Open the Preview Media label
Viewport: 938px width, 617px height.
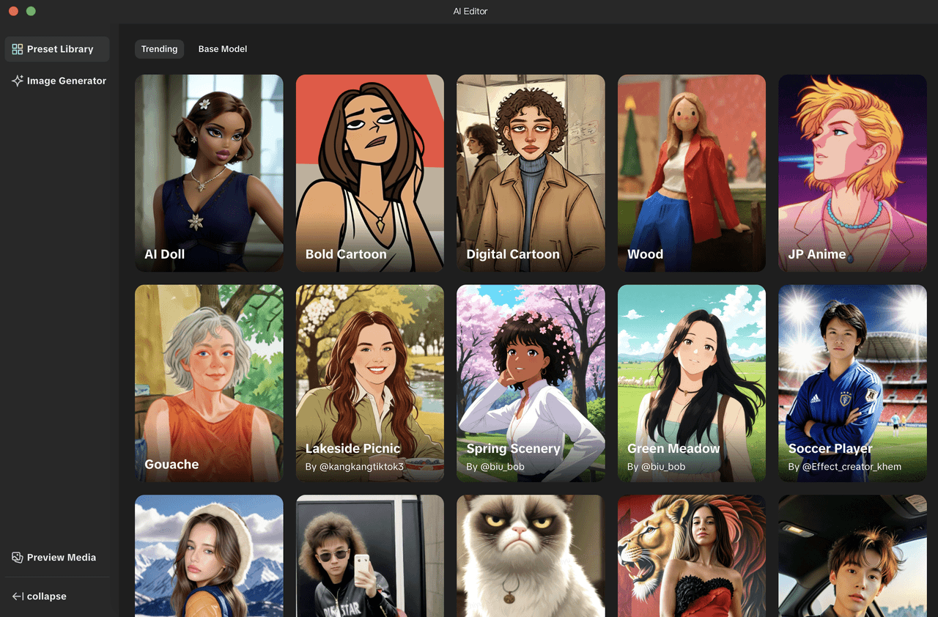[x=62, y=558]
